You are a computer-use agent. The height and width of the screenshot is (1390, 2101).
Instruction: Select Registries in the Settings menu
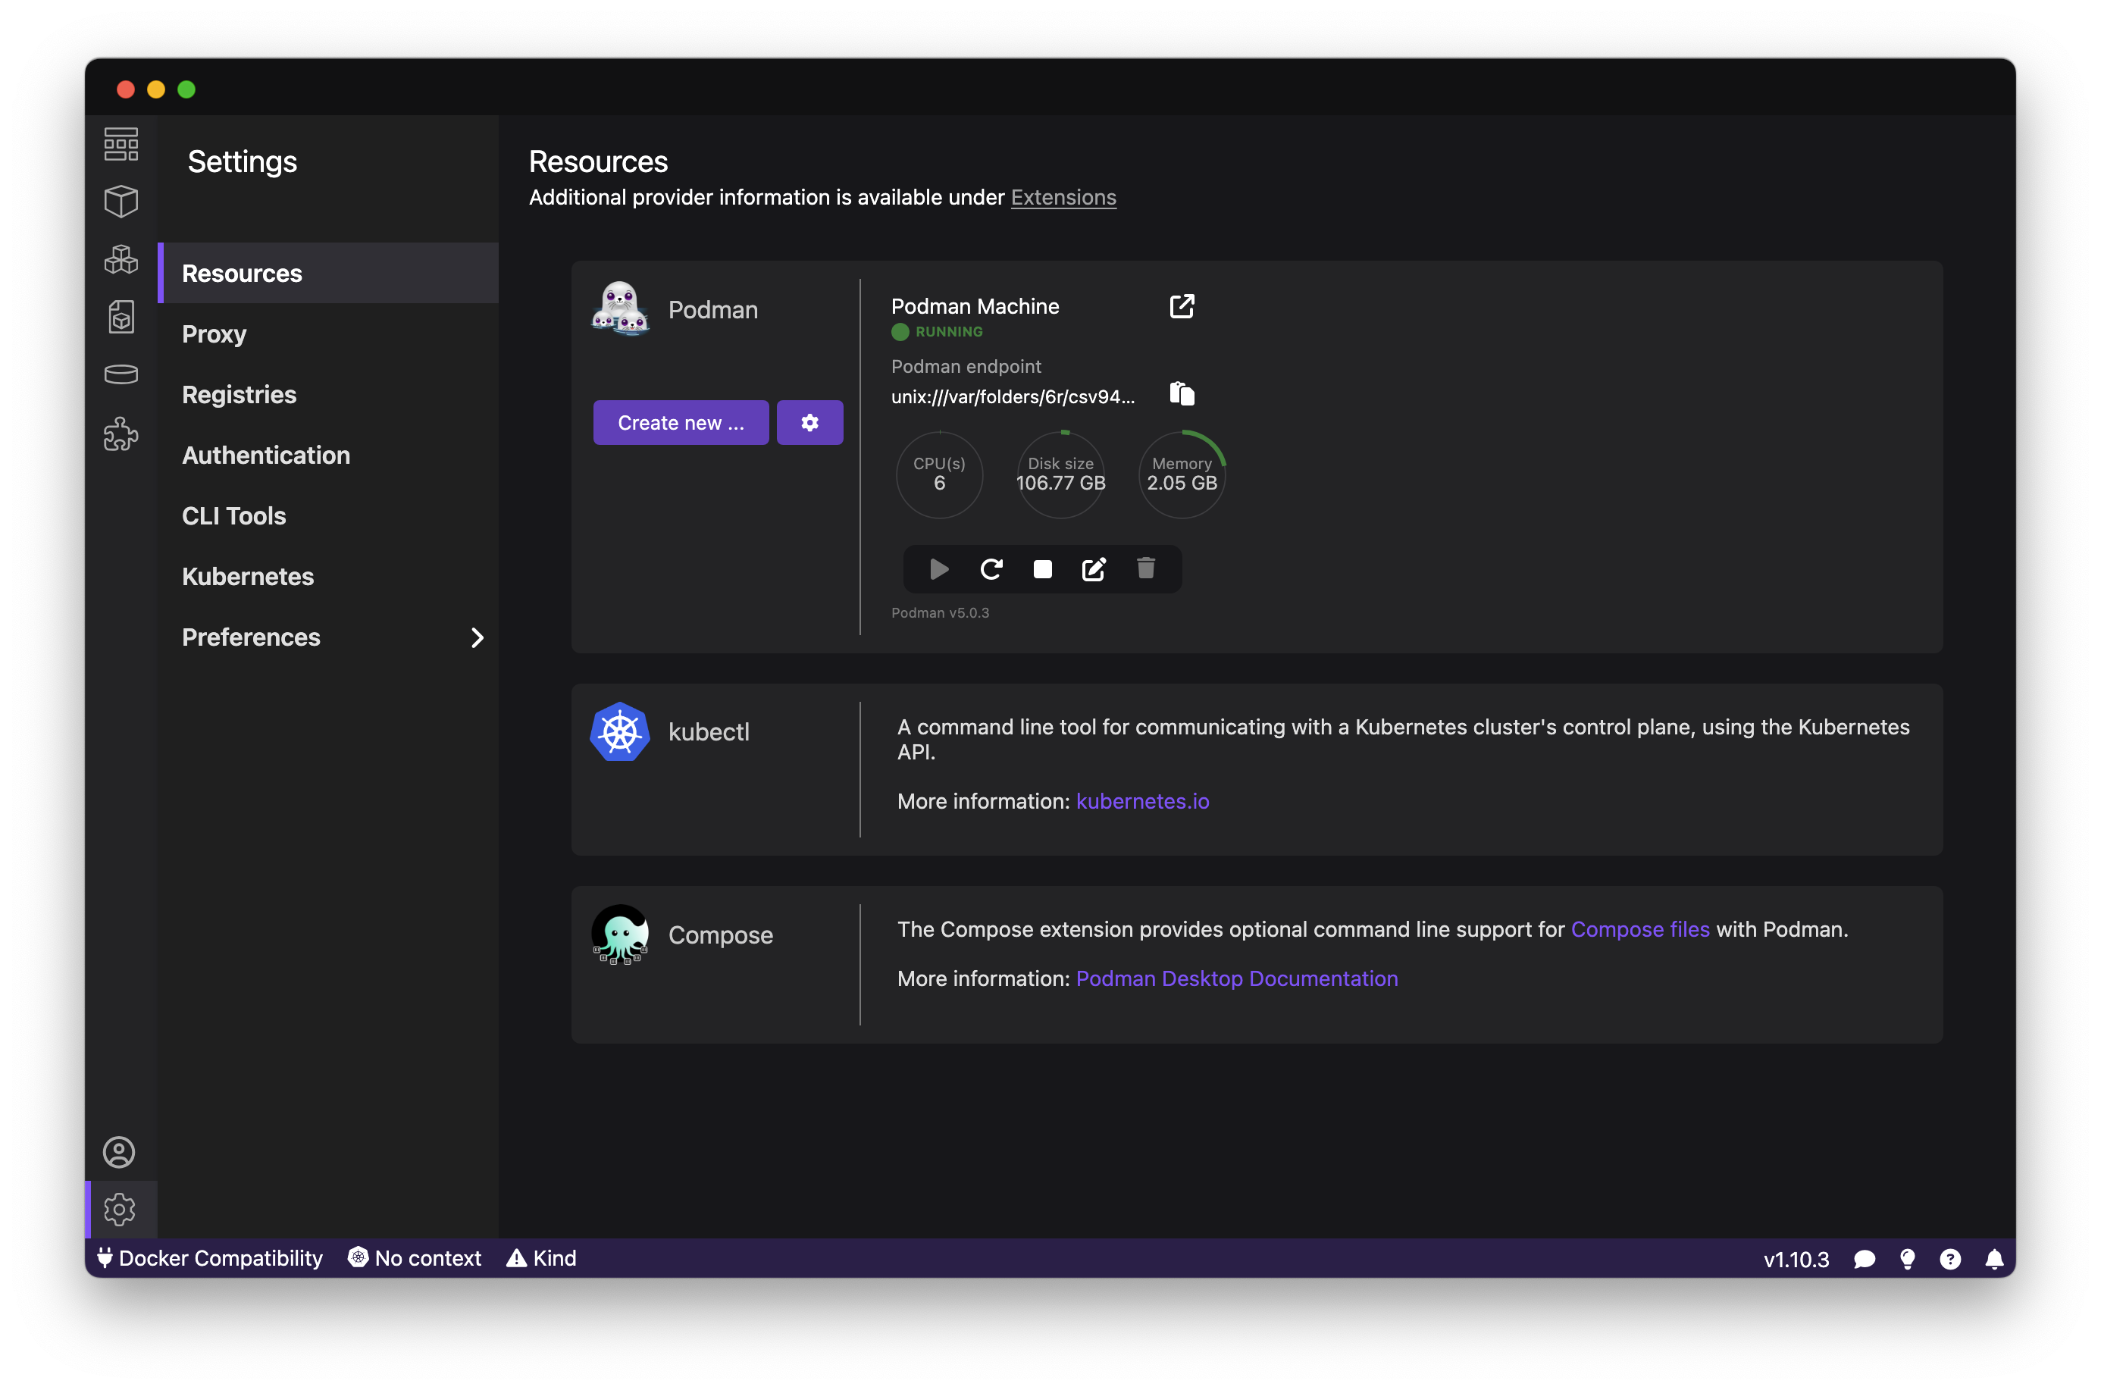tap(239, 394)
